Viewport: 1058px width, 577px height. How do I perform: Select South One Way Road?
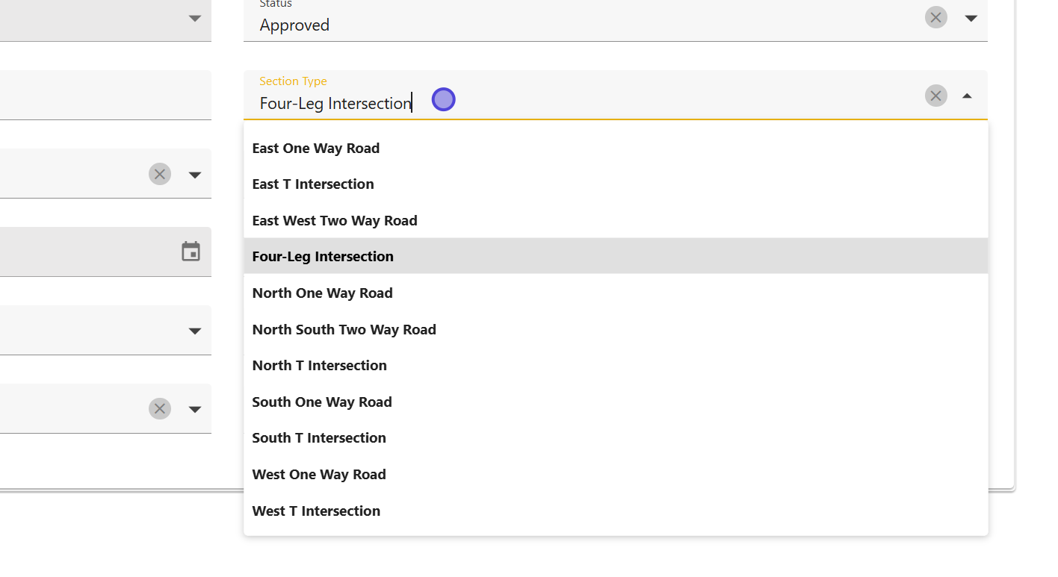322,402
